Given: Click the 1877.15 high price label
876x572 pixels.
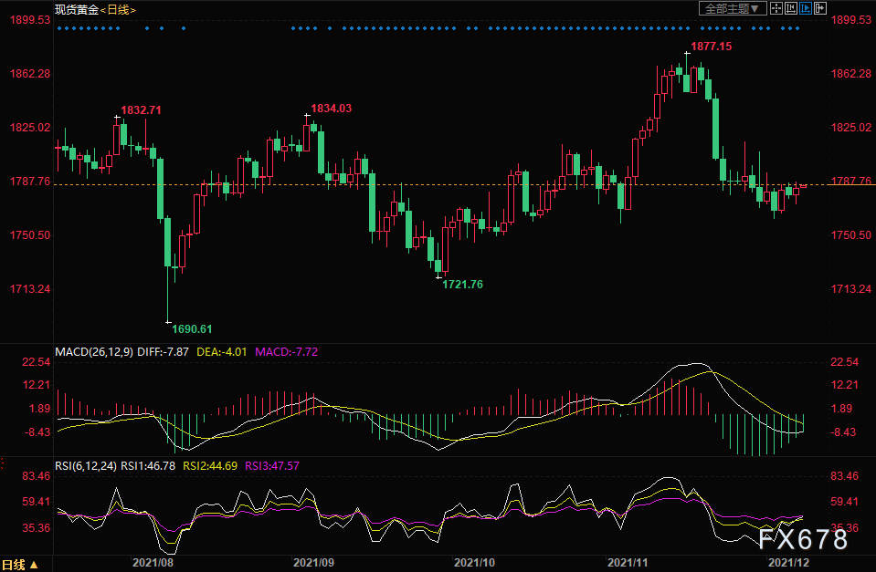Looking at the screenshot, I should pos(712,47).
